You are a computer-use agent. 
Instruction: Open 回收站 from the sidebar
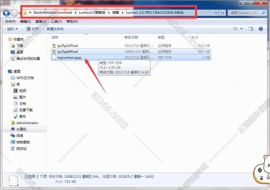pos(21,148)
